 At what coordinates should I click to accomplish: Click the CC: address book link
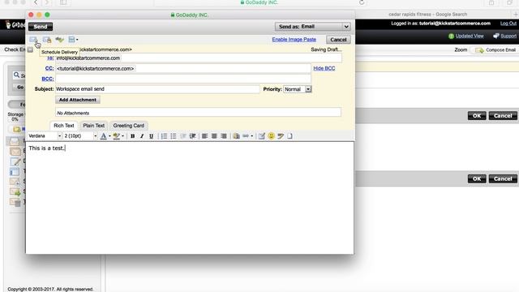click(49, 68)
